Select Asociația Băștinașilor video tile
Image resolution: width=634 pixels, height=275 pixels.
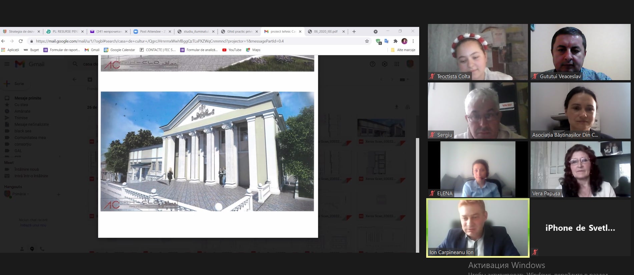[x=580, y=110]
